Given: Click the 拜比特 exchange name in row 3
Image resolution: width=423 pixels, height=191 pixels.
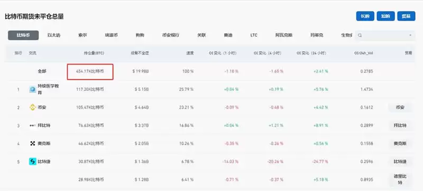Looking at the screenshot, I should click(44, 126).
